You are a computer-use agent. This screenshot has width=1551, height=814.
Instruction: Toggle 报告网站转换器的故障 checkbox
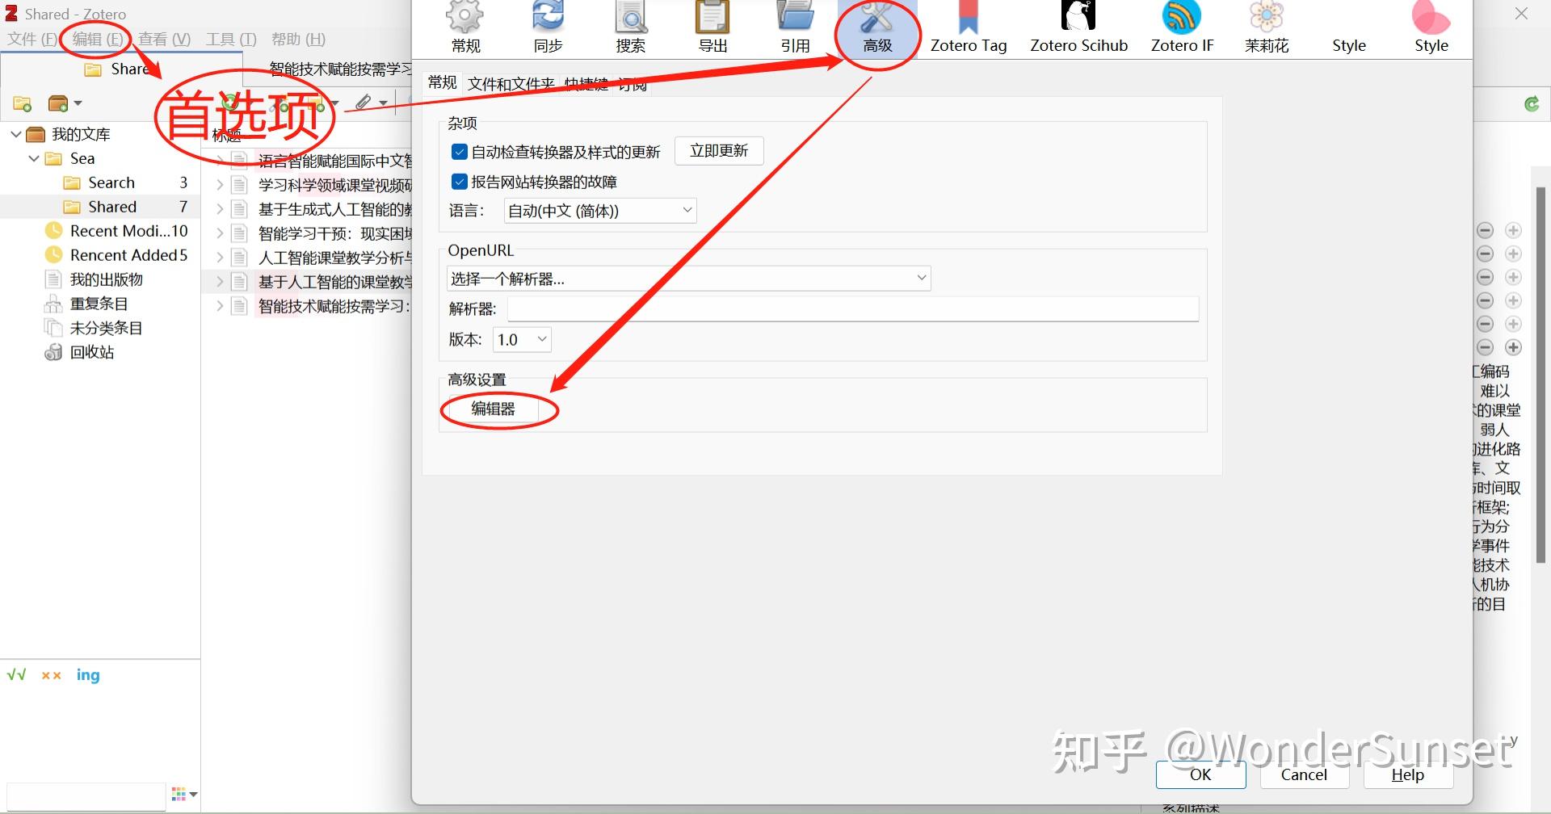click(460, 182)
